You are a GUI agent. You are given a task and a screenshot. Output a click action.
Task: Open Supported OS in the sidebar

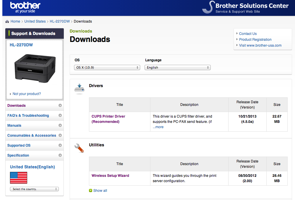tap(35, 145)
